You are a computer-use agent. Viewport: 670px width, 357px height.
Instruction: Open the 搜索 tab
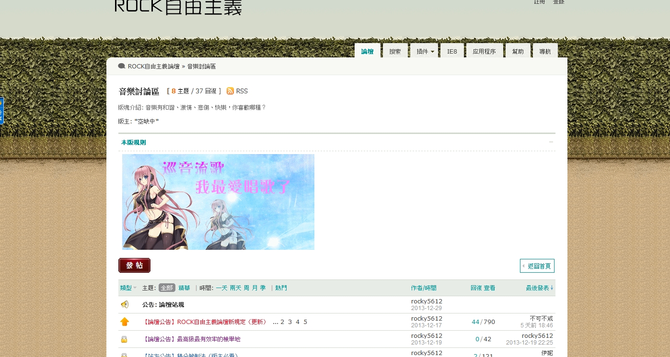395,51
